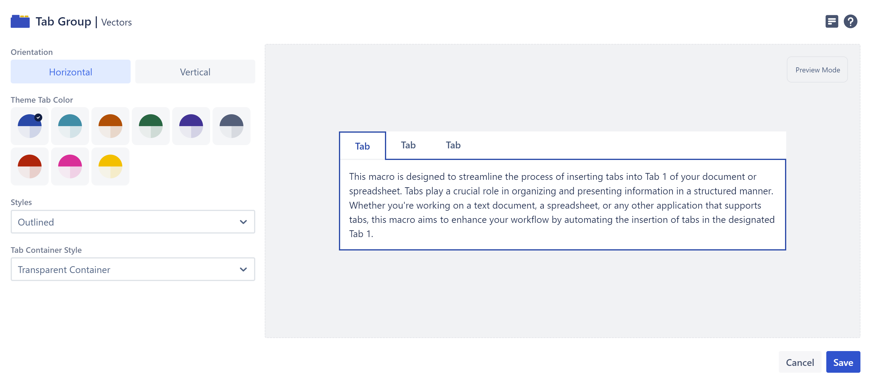This screenshot has height=384, width=872.
Task: Select the Horizontal orientation option
Action: point(70,72)
